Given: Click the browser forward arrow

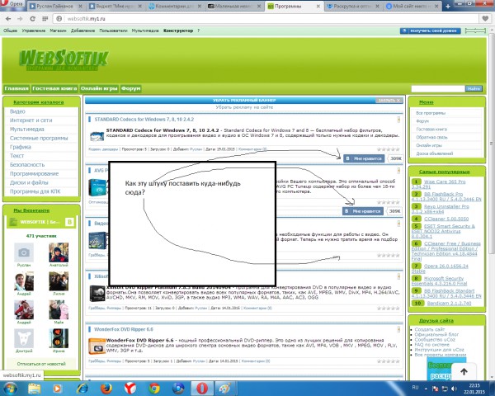Looking at the screenshot, I should pyautogui.click(x=20, y=19).
